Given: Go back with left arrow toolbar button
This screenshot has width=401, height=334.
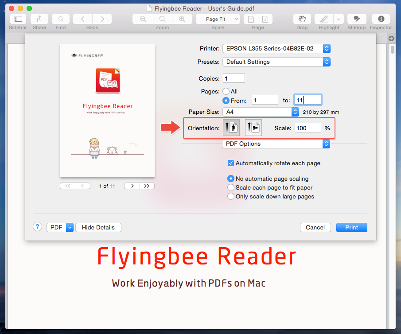Looking at the screenshot, I should tap(82, 19).
